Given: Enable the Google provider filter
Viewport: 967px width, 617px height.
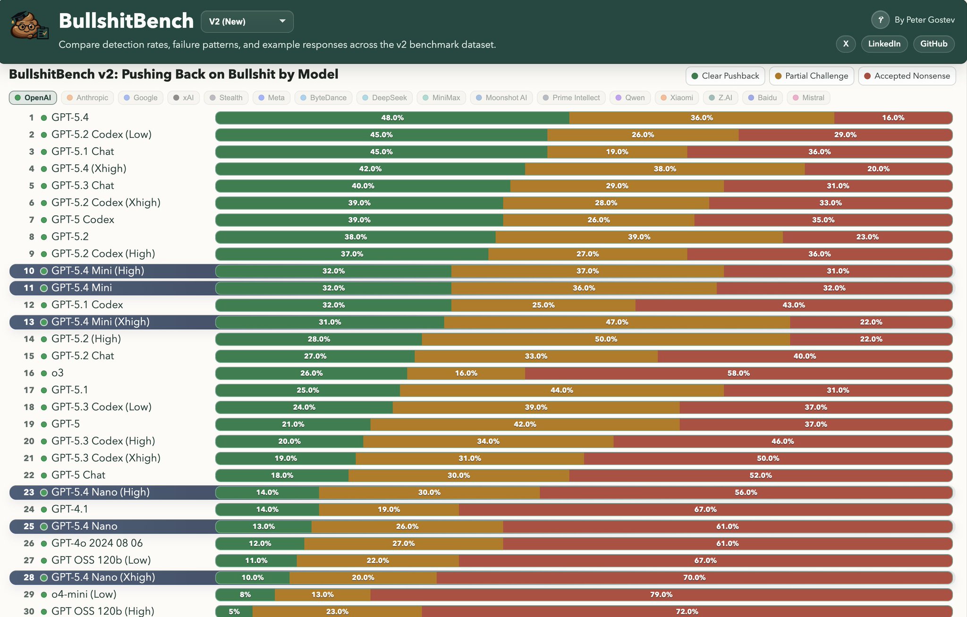Looking at the screenshot, I should (x=141, y=98).
